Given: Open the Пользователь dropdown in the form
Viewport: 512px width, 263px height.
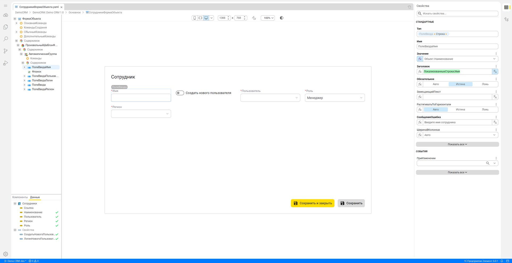Looking at the screenshot, I should [270, 98].
